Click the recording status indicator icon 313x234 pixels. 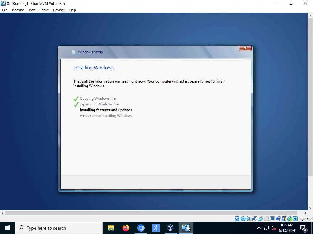(278, 219)
